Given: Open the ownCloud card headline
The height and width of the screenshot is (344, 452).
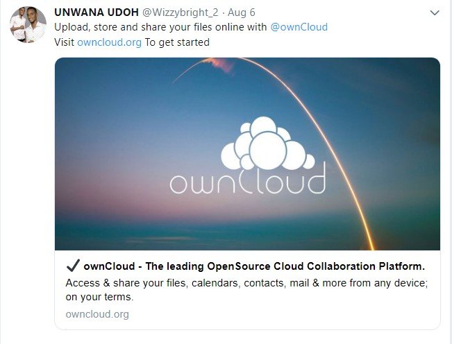Looking at the screenshot, I should tap(254, 266).
